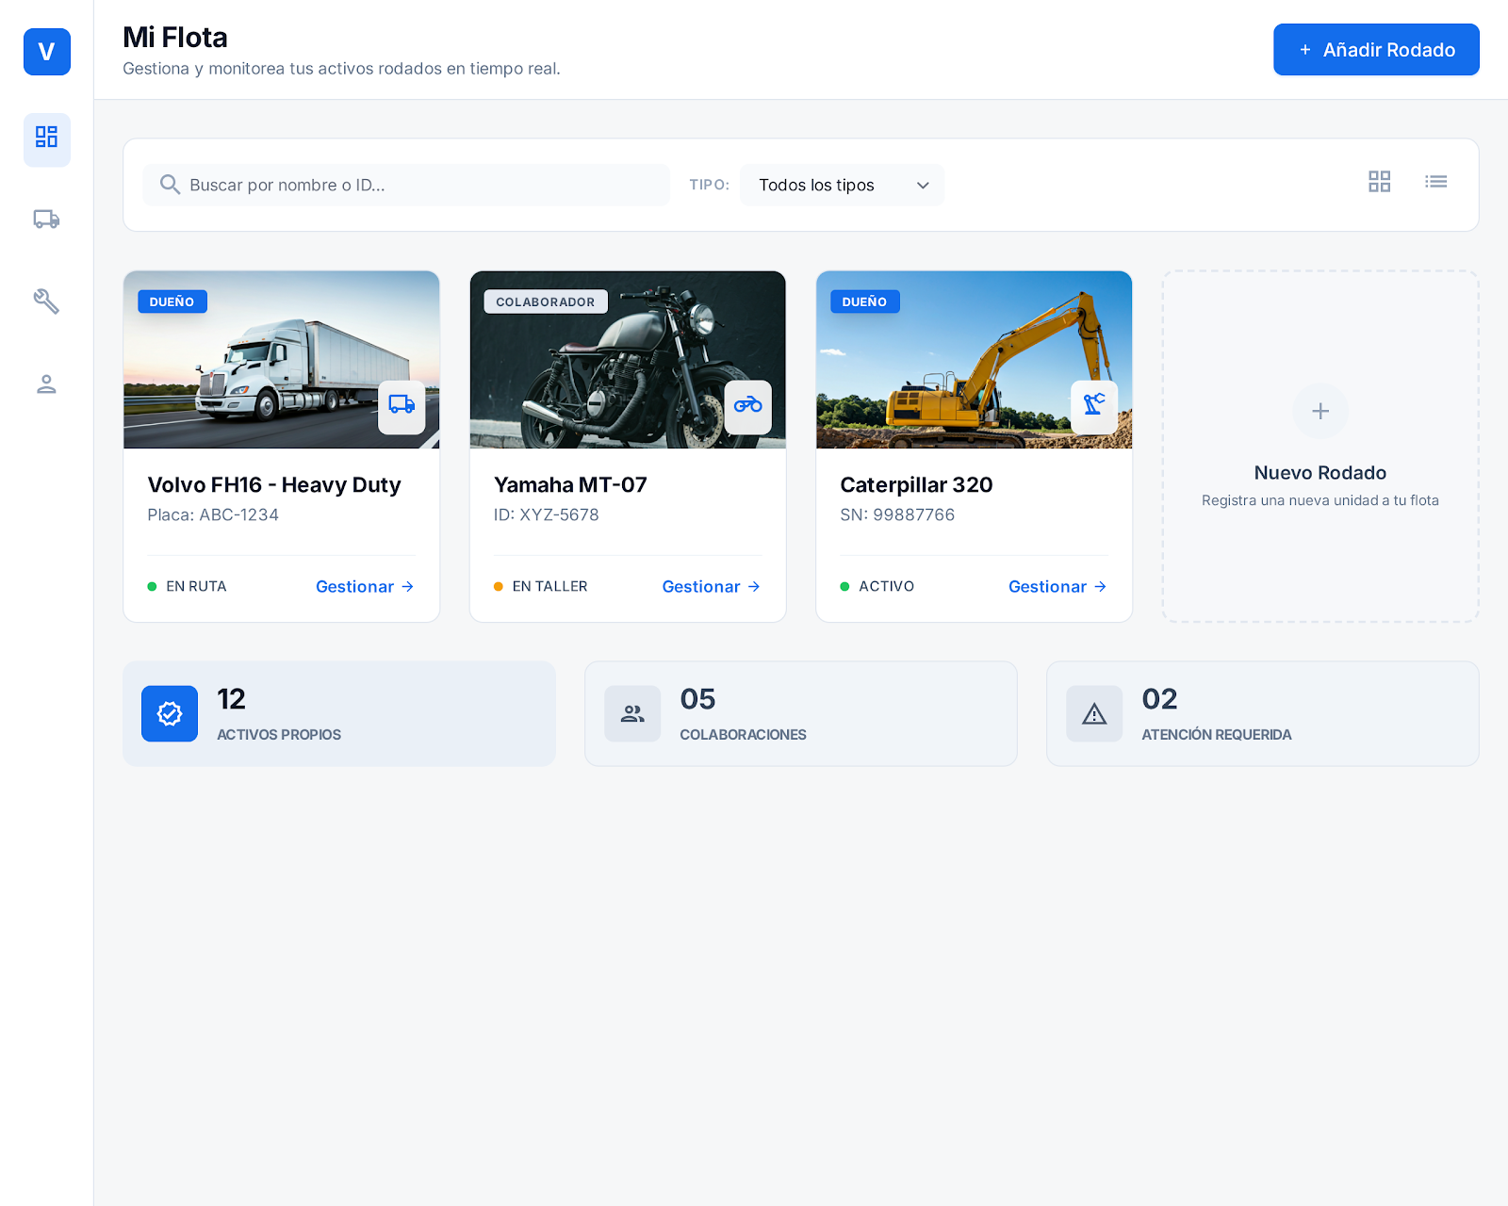This screenshot has height=1206, width=1508.
Task: Click the excavator type icon on Caterpillar card
Action: pyautogui.click(x=1093, y=406)
